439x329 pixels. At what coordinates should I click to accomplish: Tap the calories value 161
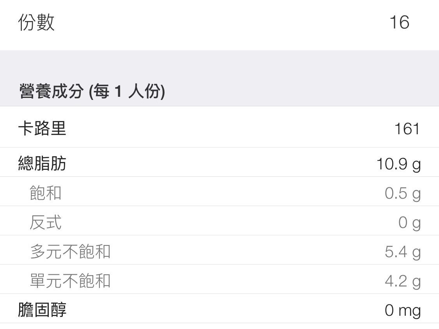(407, 128)
